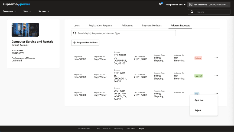Click the 177 hillside Dr address
This screenshot has width=234, height=132.
pyautogui.click(x=120, y=59)
